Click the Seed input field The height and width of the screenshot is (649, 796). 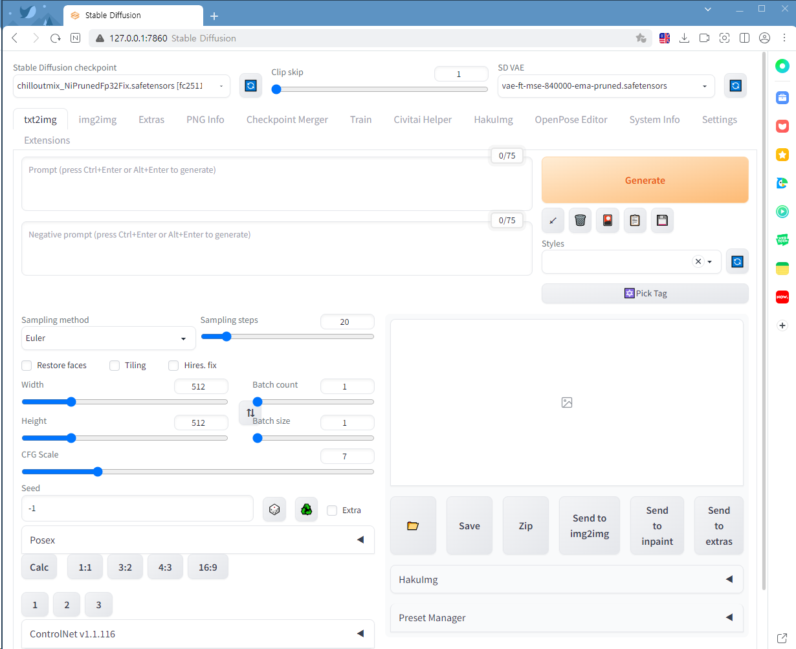(x=137, y=509)
